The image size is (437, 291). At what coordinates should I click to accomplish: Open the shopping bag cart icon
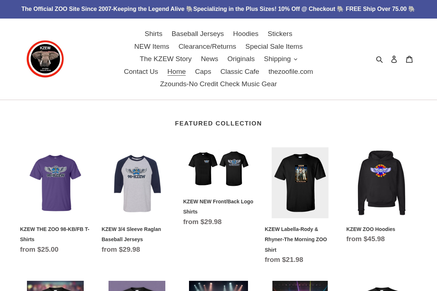(x=409, y=59)
